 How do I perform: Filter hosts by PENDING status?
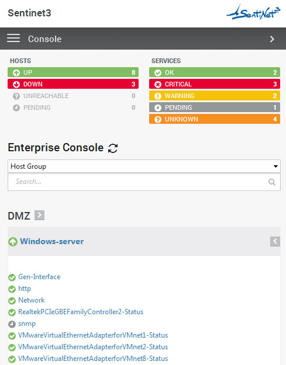click(73, 107)
